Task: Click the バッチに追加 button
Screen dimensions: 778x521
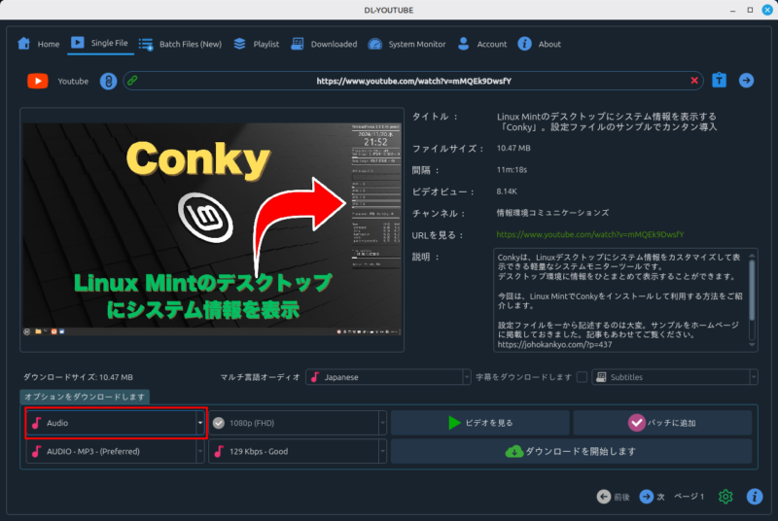Action: point(661,423)
